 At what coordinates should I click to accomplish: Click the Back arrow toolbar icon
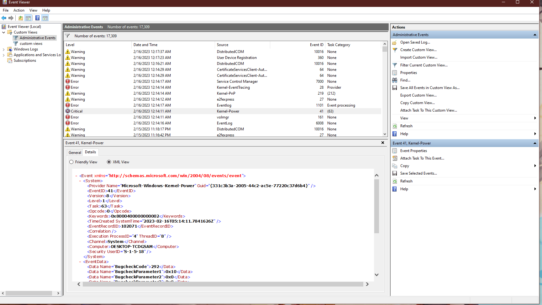click(4, 18)
